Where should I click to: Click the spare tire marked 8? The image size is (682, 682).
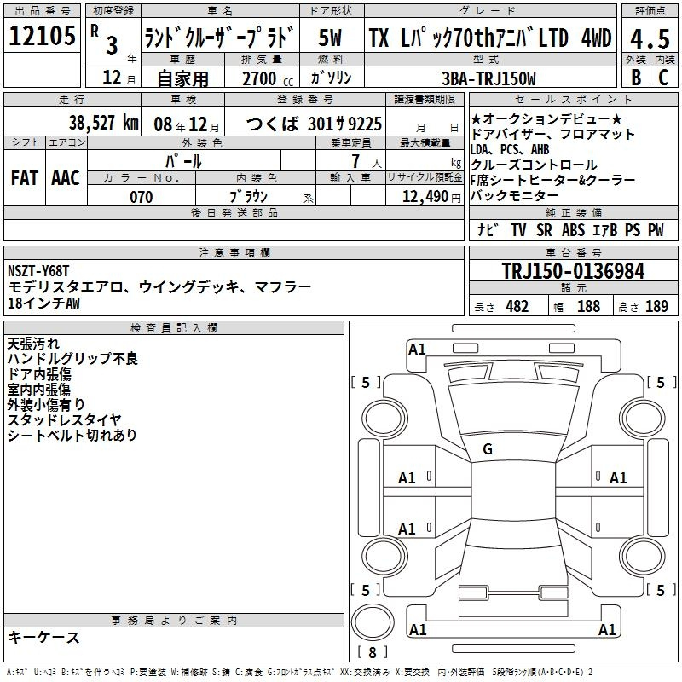pyautogui.click(x=373, y=622)
